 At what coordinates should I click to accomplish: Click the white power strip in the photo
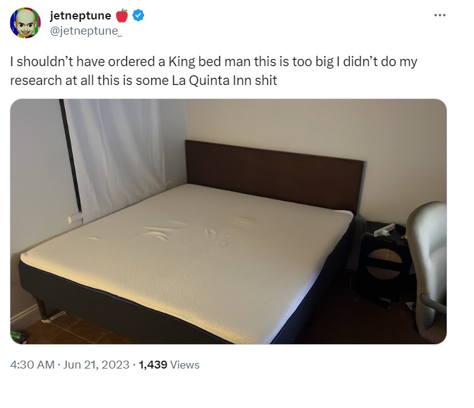tap(385, 230)
